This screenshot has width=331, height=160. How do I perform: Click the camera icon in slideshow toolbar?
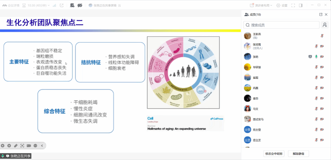coord(29,146)
